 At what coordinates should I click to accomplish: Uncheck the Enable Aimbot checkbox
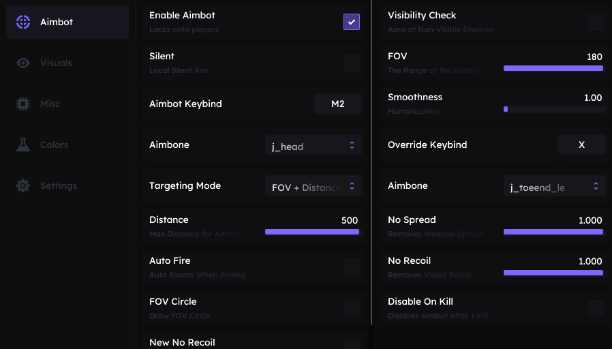(x=352, y=22)
